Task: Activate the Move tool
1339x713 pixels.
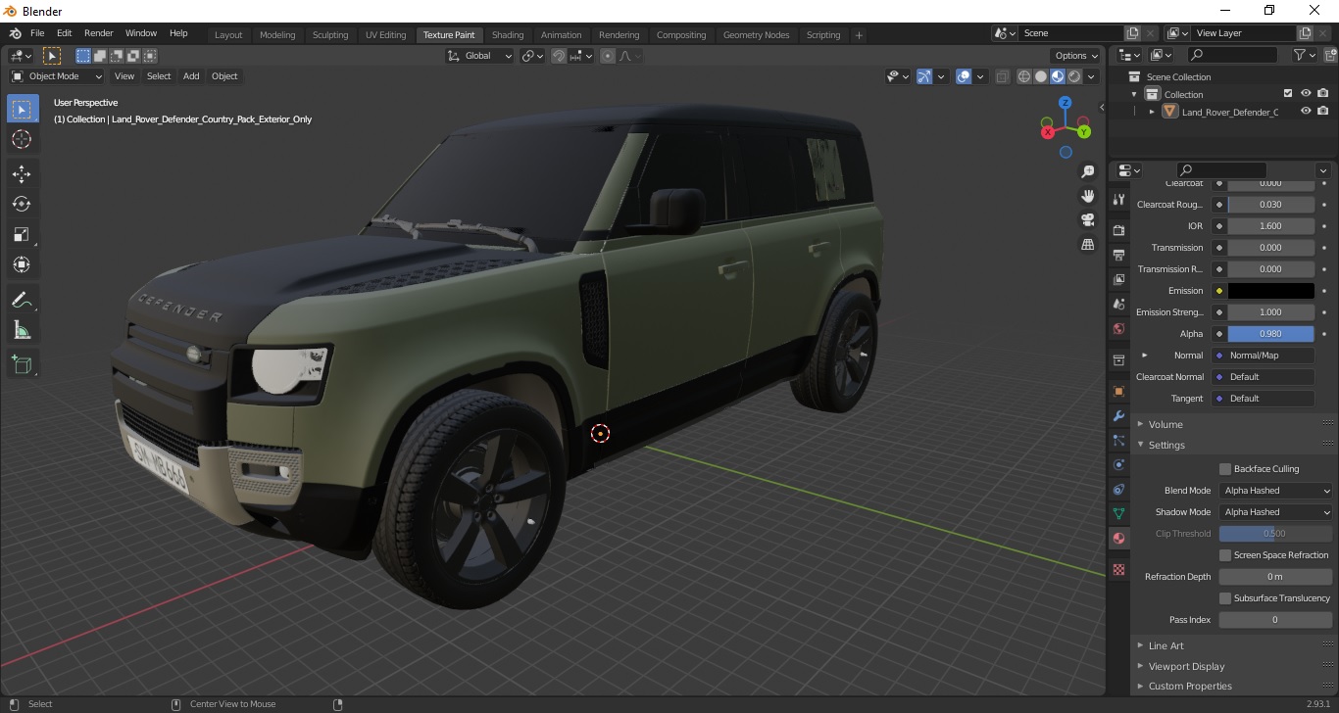Action: (22, 174)
